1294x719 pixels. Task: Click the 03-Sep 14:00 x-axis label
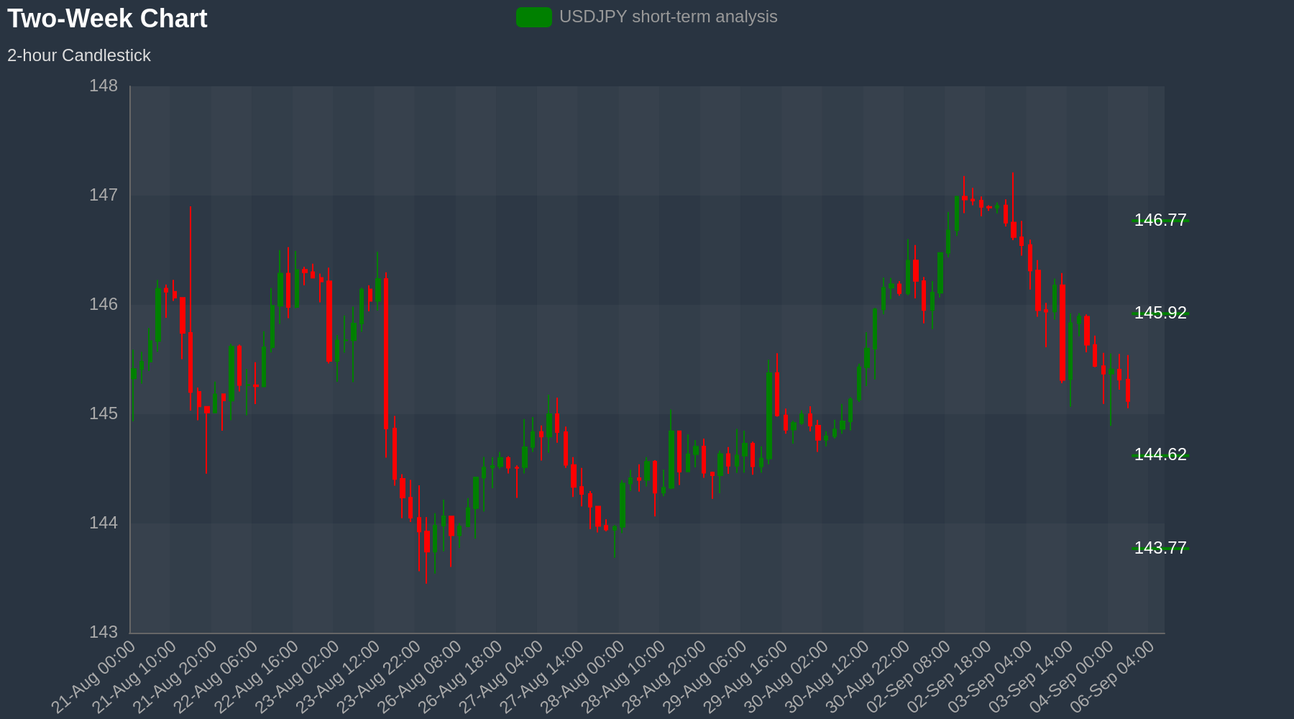coord(1031,677)
